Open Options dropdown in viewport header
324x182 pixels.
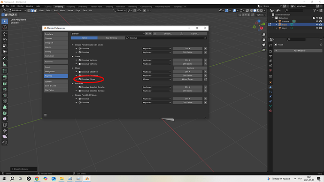tap(261, 15)
